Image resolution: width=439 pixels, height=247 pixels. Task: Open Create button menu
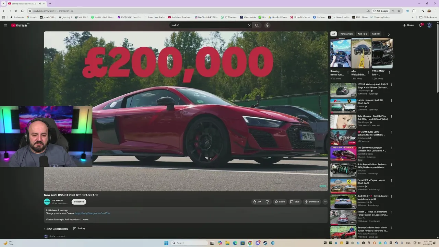(408, 25)
